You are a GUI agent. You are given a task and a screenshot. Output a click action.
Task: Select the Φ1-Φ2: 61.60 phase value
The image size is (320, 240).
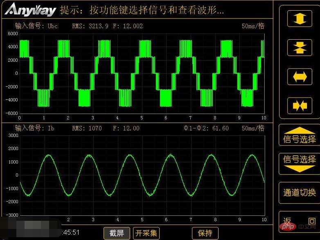(x=206, y=128)
